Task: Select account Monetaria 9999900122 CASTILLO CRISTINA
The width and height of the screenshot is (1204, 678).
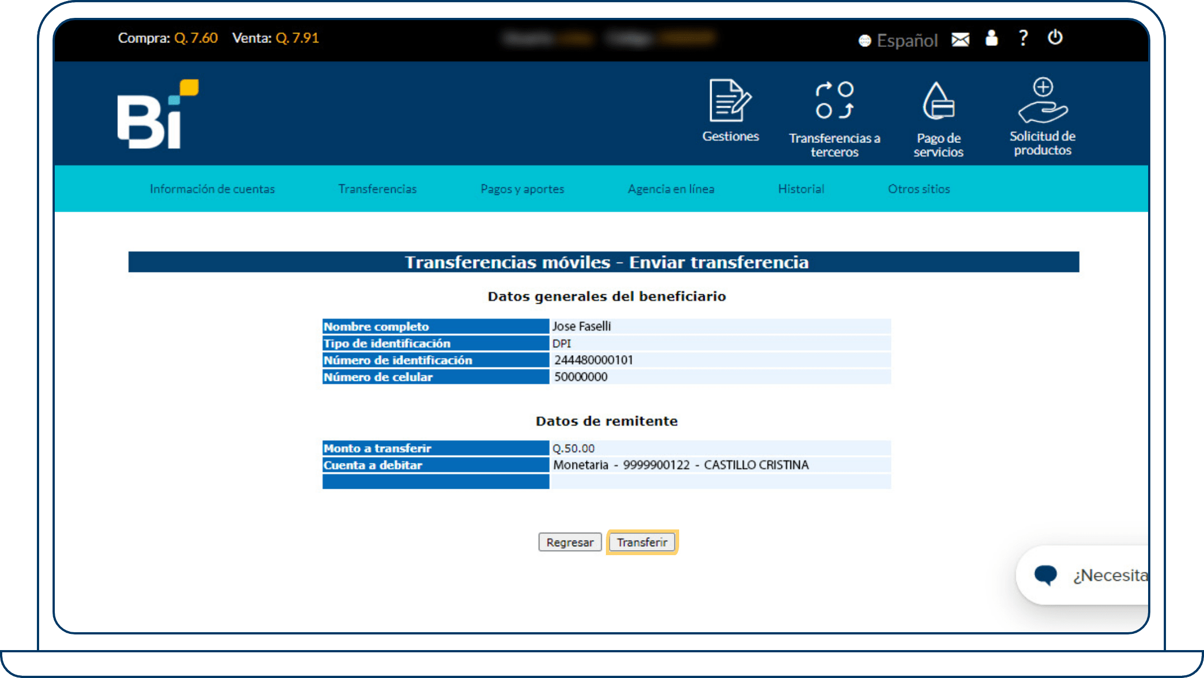Action: tap(681, 465)
